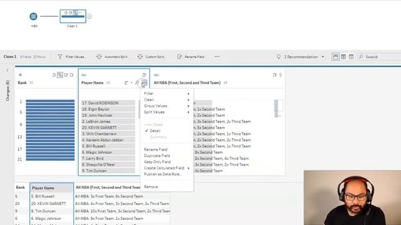Click the recommendation lightbulb icon in toolbar

[278, 57]
